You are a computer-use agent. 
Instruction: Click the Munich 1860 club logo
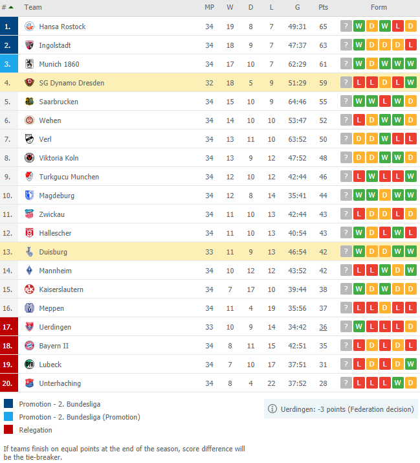29,63
